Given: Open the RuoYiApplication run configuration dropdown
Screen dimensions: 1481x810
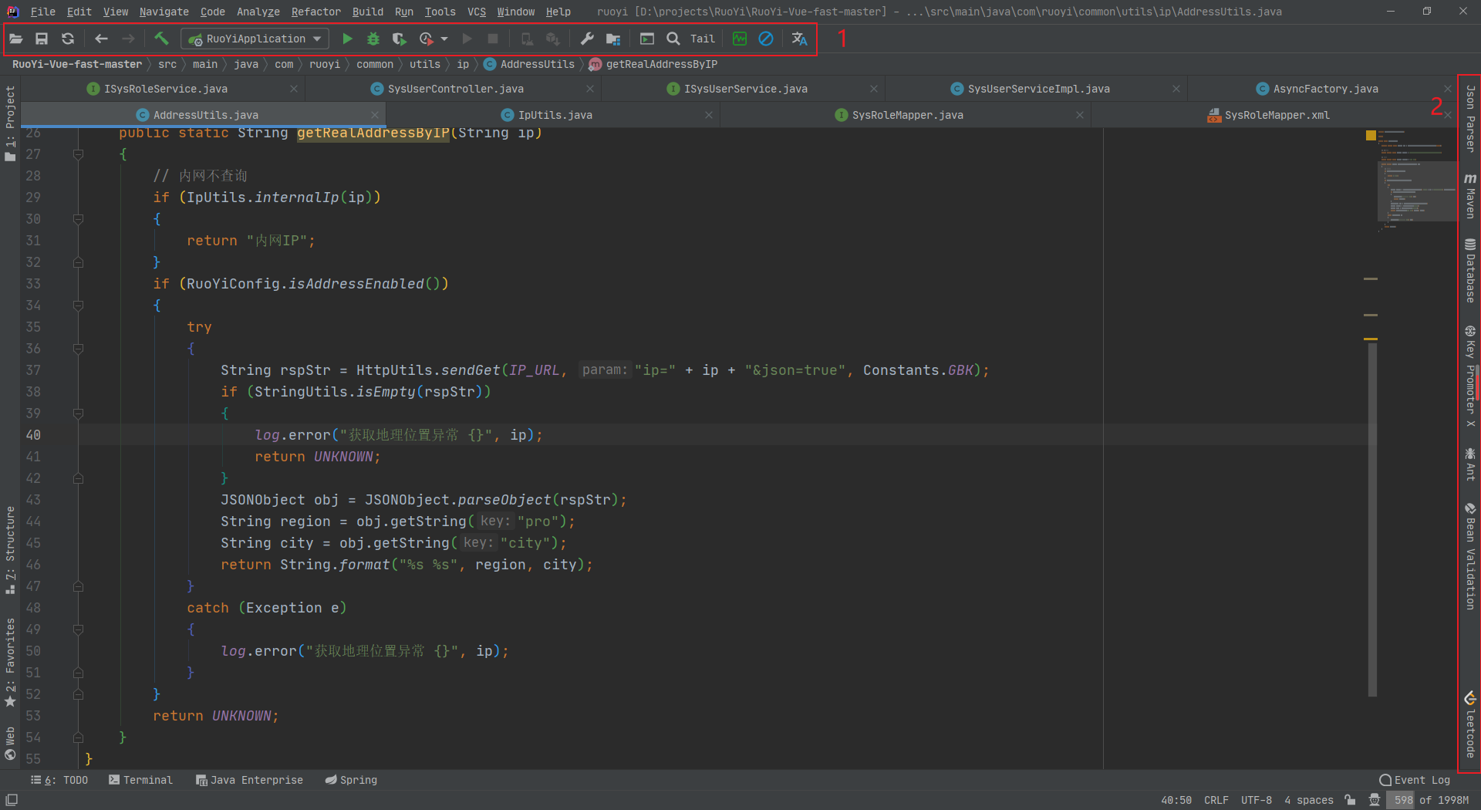Looking at the screenshot, I should pos(255,39).
